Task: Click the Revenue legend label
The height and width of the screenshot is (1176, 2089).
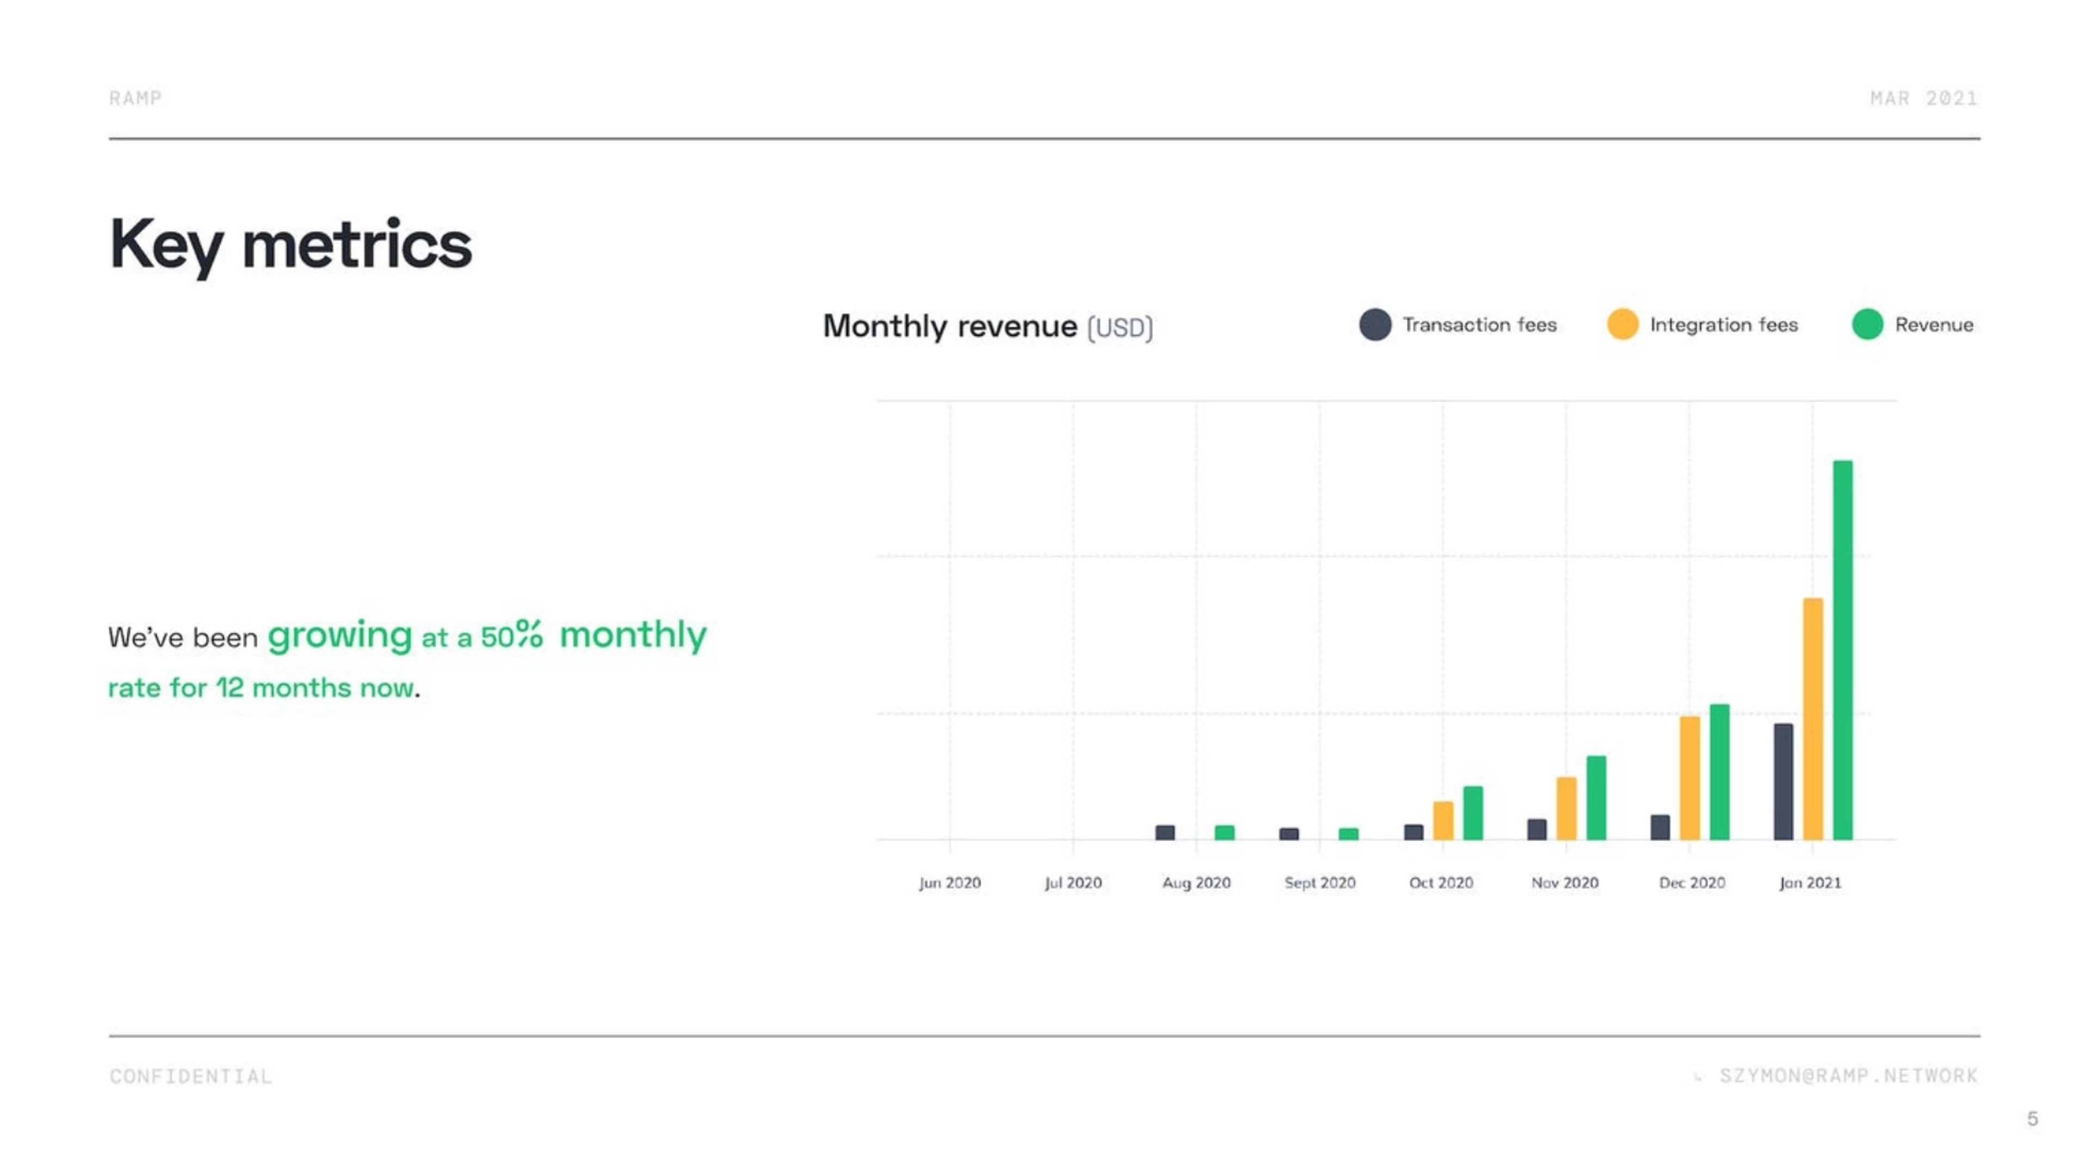Action: (x=1933, y=325)
